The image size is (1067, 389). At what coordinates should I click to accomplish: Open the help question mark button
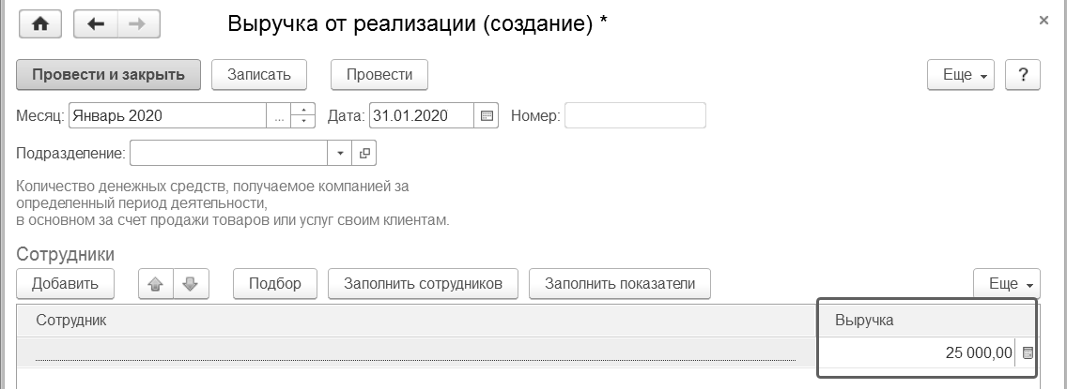[1023, 75]
